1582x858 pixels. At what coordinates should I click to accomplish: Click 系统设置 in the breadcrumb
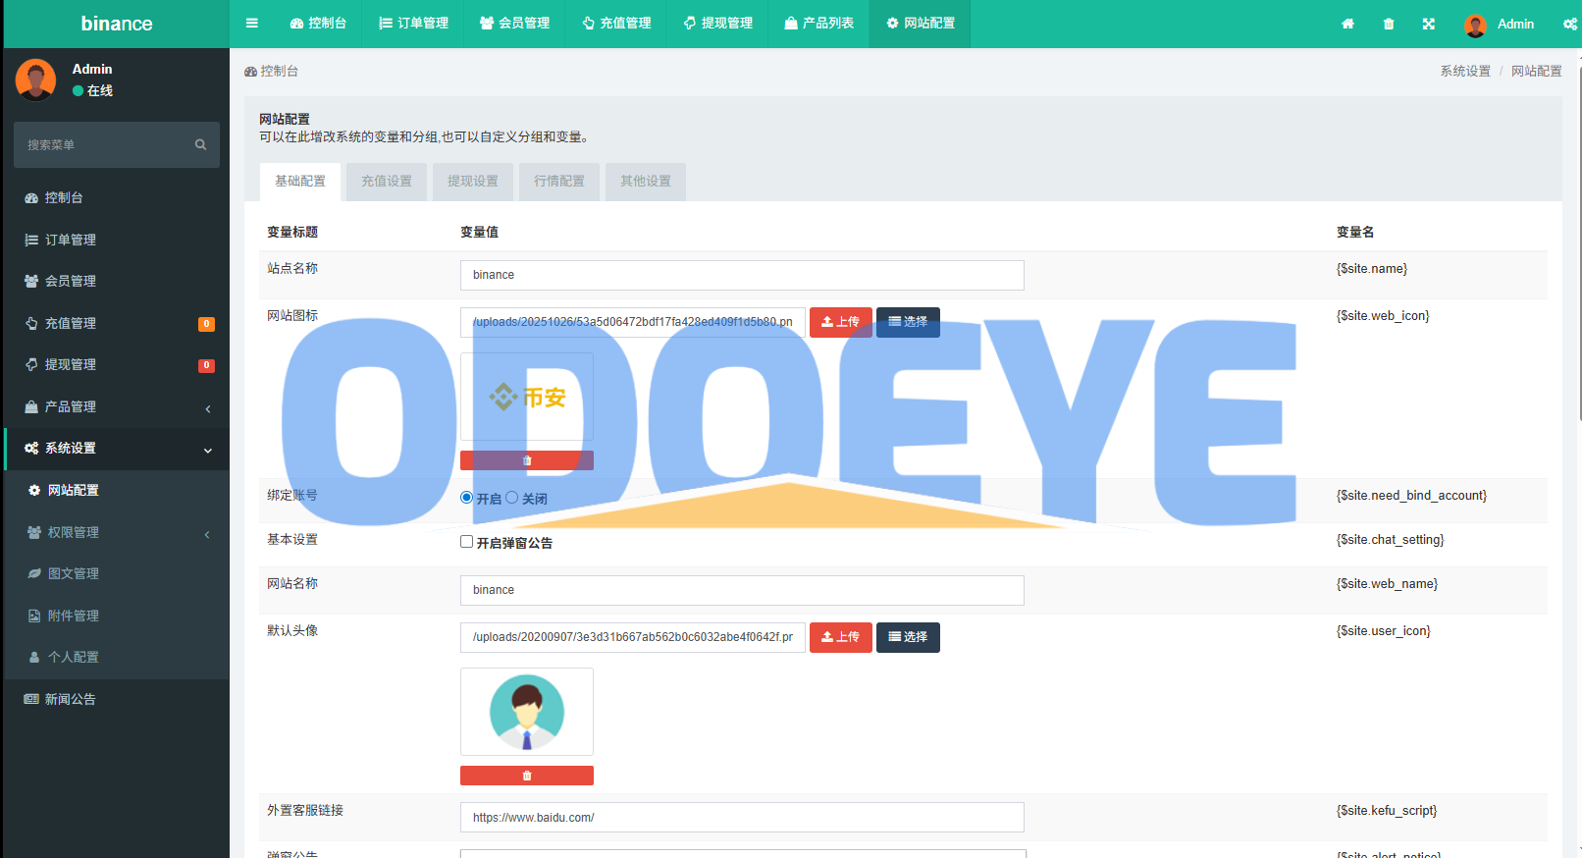pos(1464,71)
